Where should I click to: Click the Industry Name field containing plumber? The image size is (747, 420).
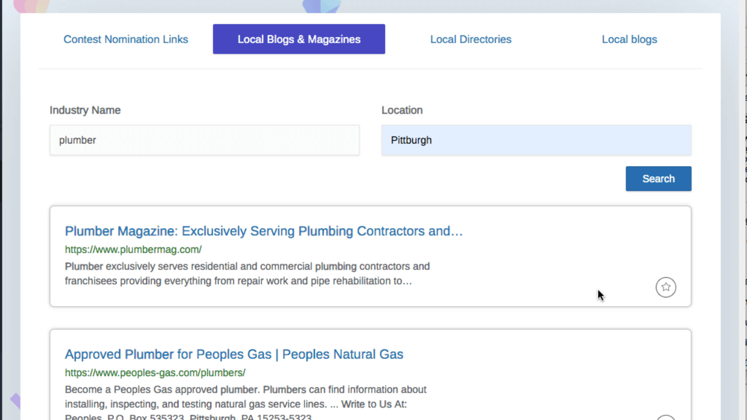[x=204, y=140]
